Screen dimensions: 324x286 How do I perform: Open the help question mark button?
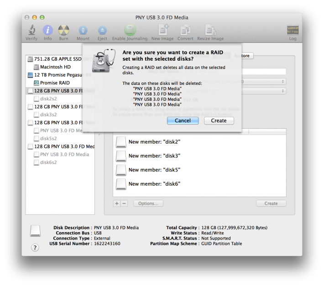coord(35,247)
